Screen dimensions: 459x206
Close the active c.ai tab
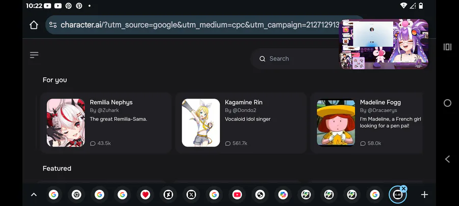pos(403,189)
